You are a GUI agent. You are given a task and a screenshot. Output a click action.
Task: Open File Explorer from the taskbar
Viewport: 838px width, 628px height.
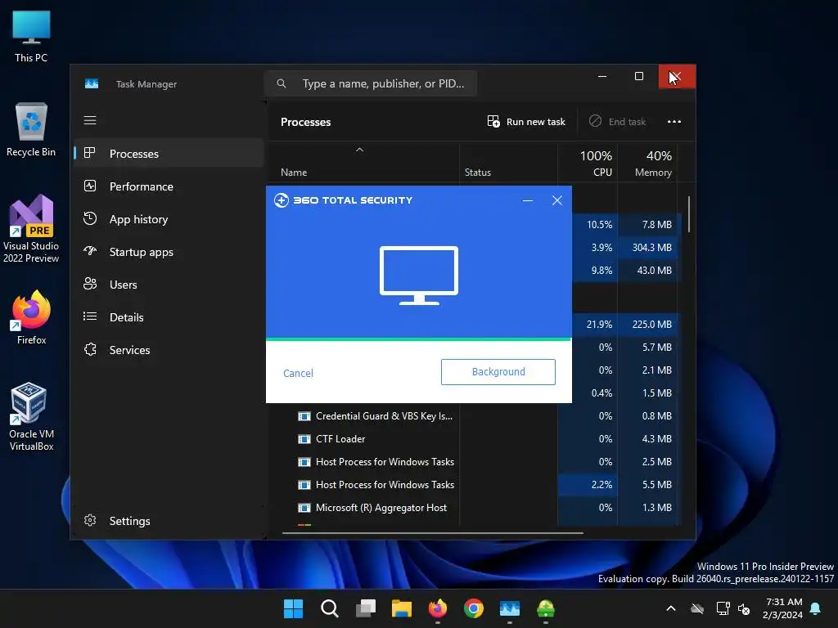point(401,608)
